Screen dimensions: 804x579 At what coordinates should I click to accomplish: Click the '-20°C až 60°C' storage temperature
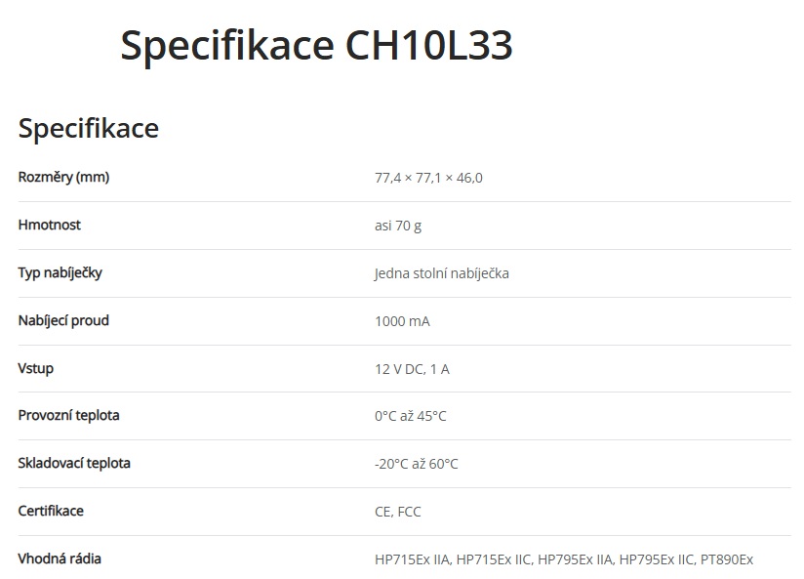pyautogui.click(x=416, y=464)
